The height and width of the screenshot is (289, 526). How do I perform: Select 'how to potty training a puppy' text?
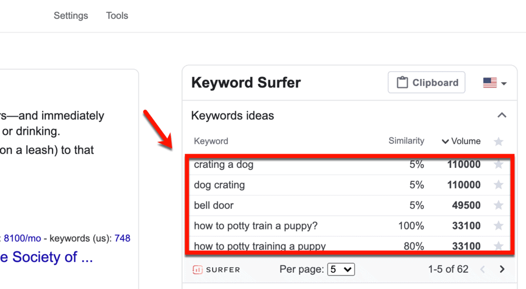[260, 246]
